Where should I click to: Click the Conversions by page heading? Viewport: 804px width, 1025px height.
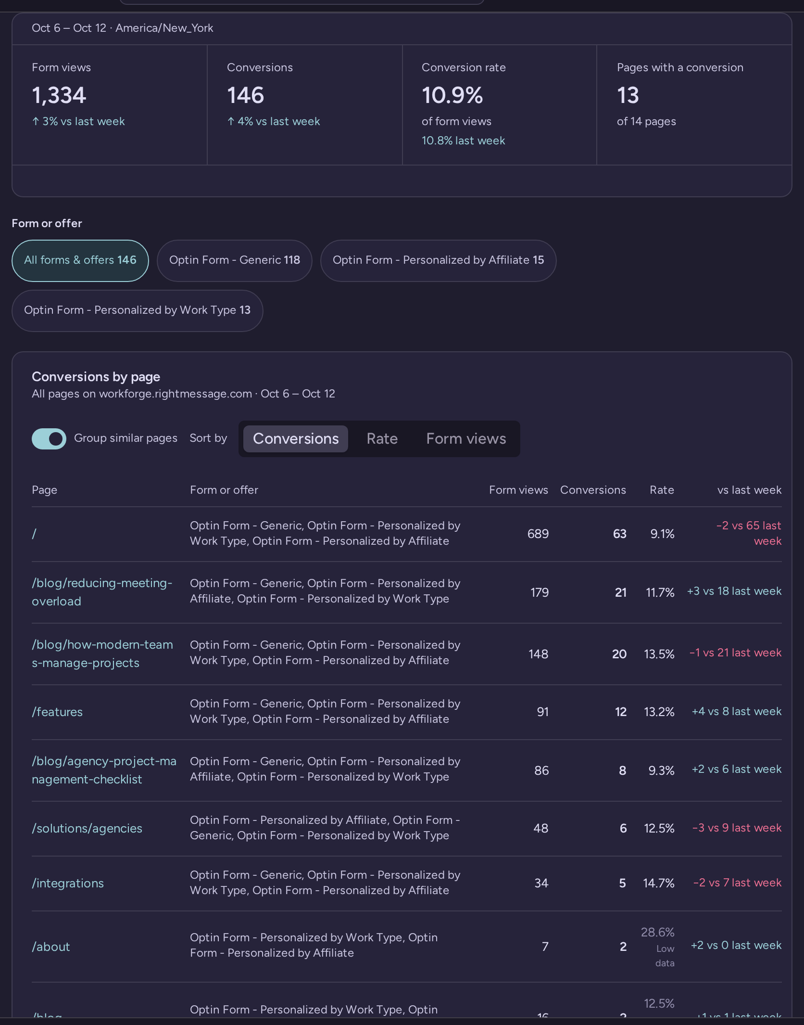[x=96, y=377]
